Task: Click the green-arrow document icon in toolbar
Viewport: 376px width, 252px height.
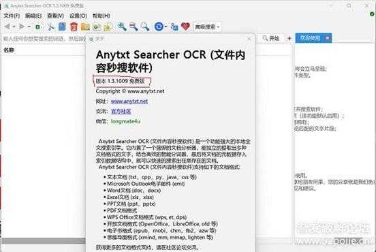Action: [97, 27]
